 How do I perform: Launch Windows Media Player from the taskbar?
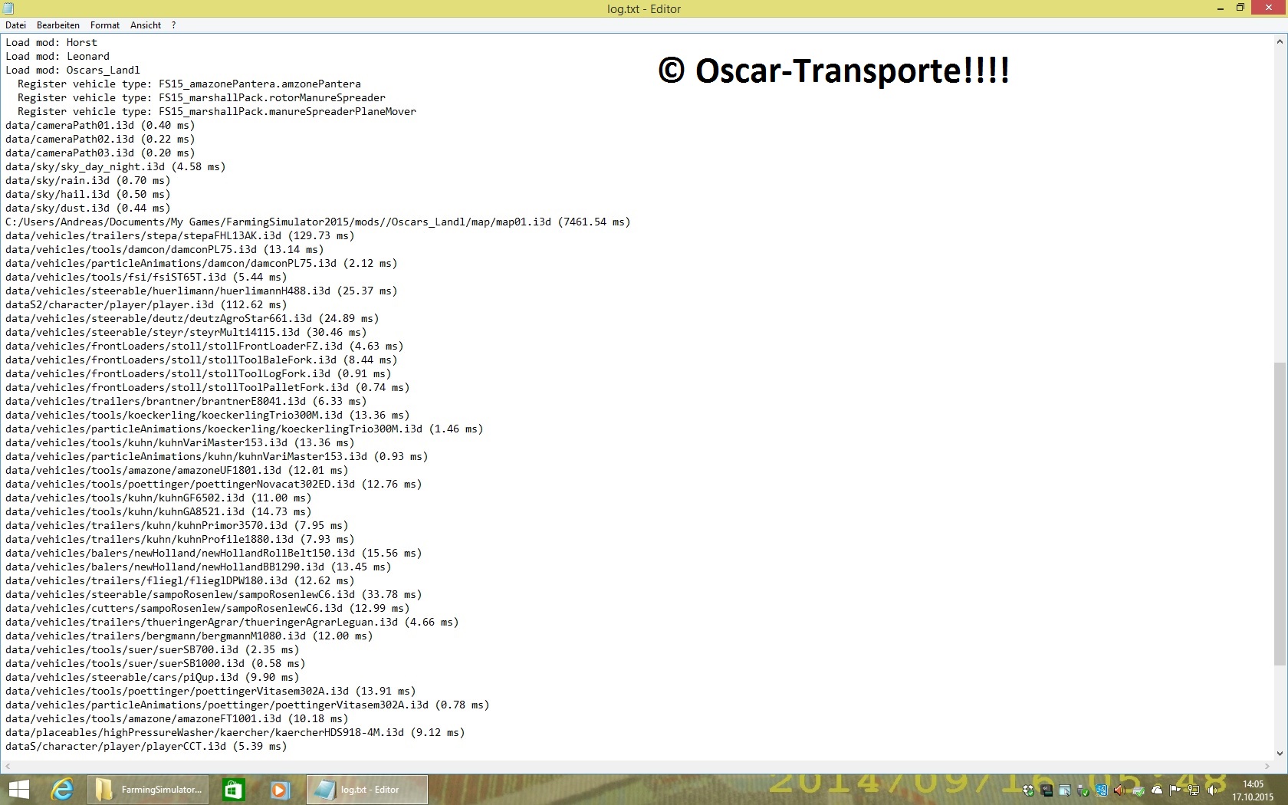click(x=279, y=790)
